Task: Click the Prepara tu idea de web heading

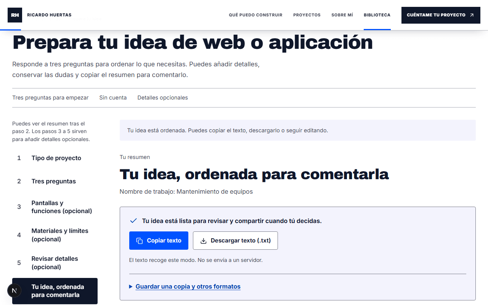Action: [x=193, y=42]
